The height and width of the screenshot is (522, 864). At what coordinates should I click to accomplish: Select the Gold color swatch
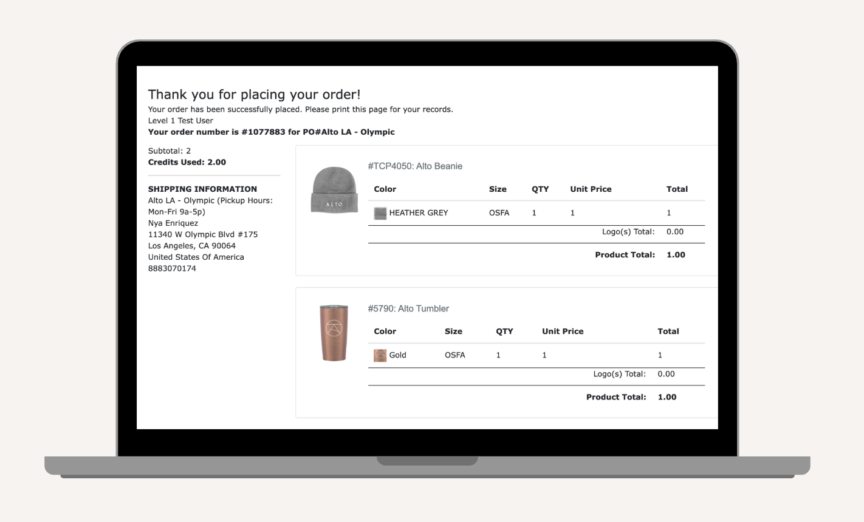(x=380, y=355)
